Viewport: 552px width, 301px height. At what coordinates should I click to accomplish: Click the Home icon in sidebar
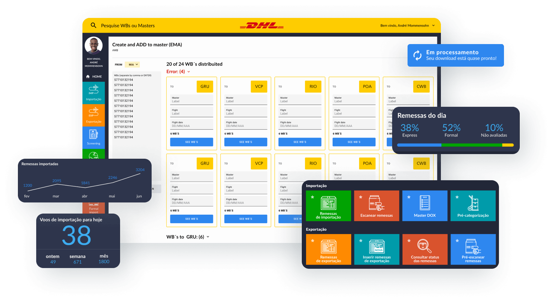tap(88, 77)
